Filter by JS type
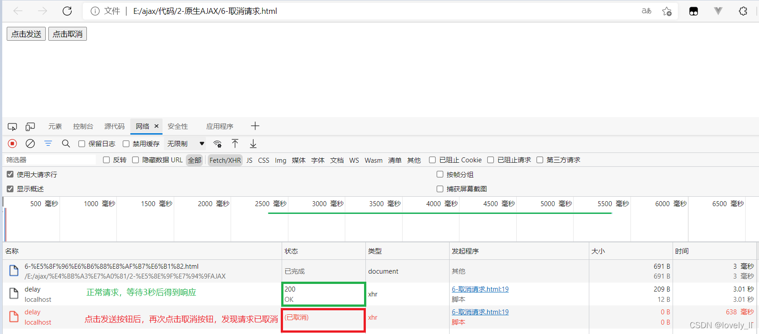Image resolution: width=759 pixels, height=334 pixels. click(249, 160)
